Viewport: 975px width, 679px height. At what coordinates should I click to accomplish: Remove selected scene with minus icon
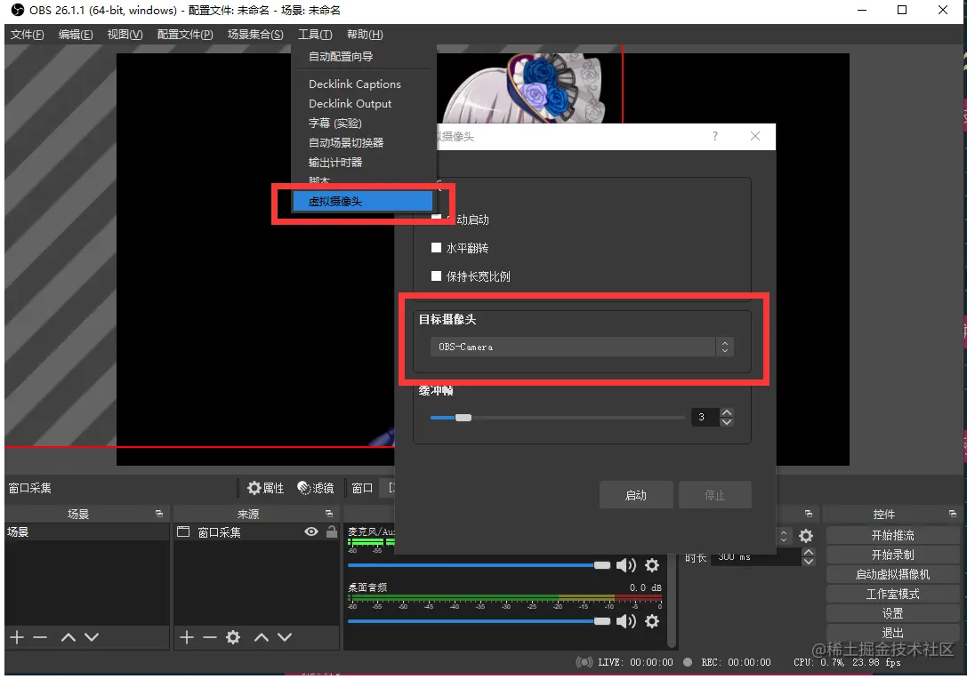pos(40,637)
